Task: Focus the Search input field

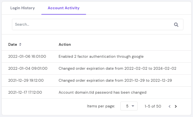Action: tap(91, 25)
